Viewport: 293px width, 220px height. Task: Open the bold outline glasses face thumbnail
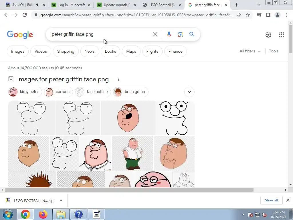coord(175,118)
